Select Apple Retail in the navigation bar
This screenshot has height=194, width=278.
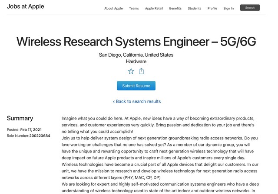[154, 8]
